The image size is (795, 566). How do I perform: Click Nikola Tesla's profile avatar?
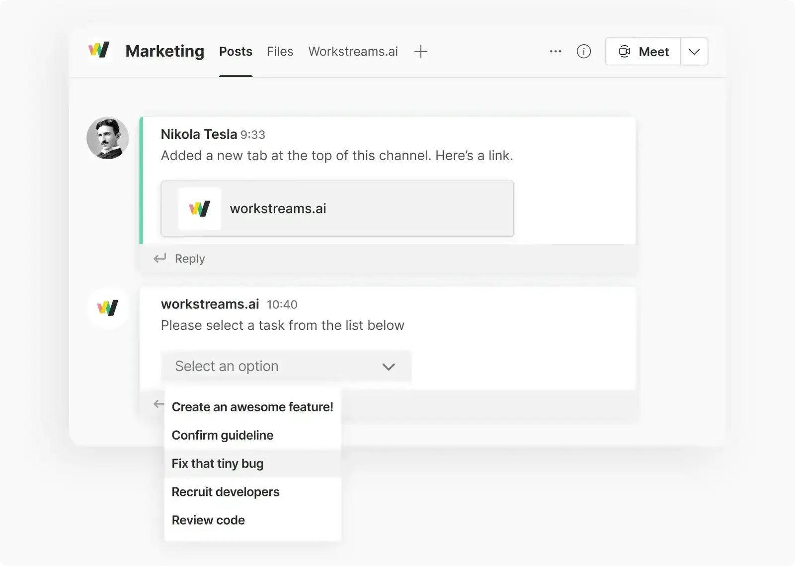pyautogui.click(x=108, y=138)
